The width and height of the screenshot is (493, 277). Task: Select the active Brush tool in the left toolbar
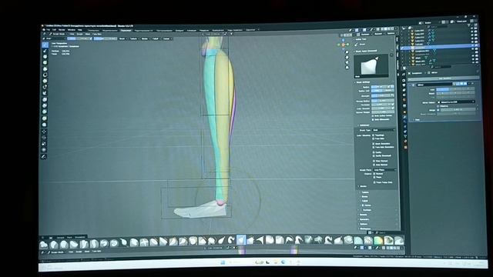coord(45,45)
